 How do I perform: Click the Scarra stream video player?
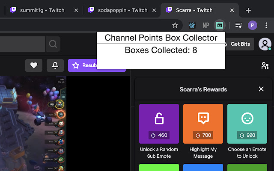tap(65, 124)
